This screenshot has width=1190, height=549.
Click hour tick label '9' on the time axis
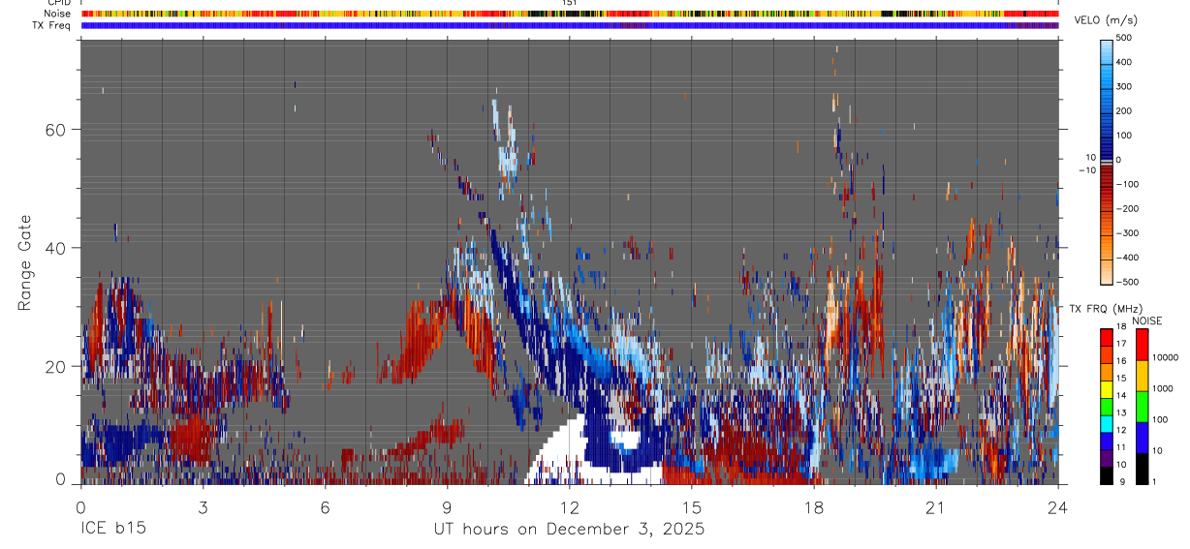tap(447, 507)
